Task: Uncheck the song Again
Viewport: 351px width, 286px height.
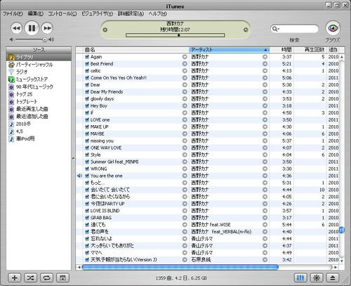Action: pos(87,57)
